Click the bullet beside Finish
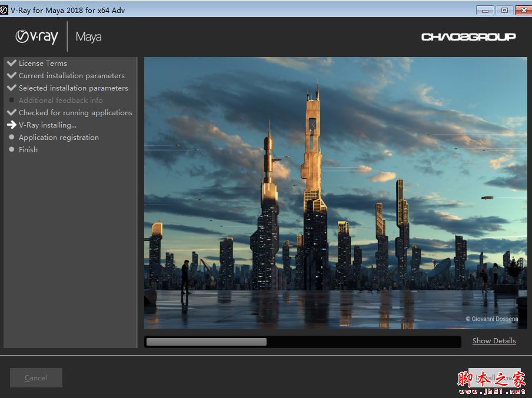This screenshot has height=398, width=532. pyautogui.click(x=12, y=149)
